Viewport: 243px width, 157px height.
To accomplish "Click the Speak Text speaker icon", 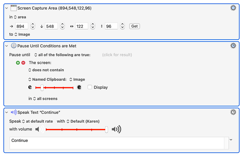I will (x=14, y=112).
